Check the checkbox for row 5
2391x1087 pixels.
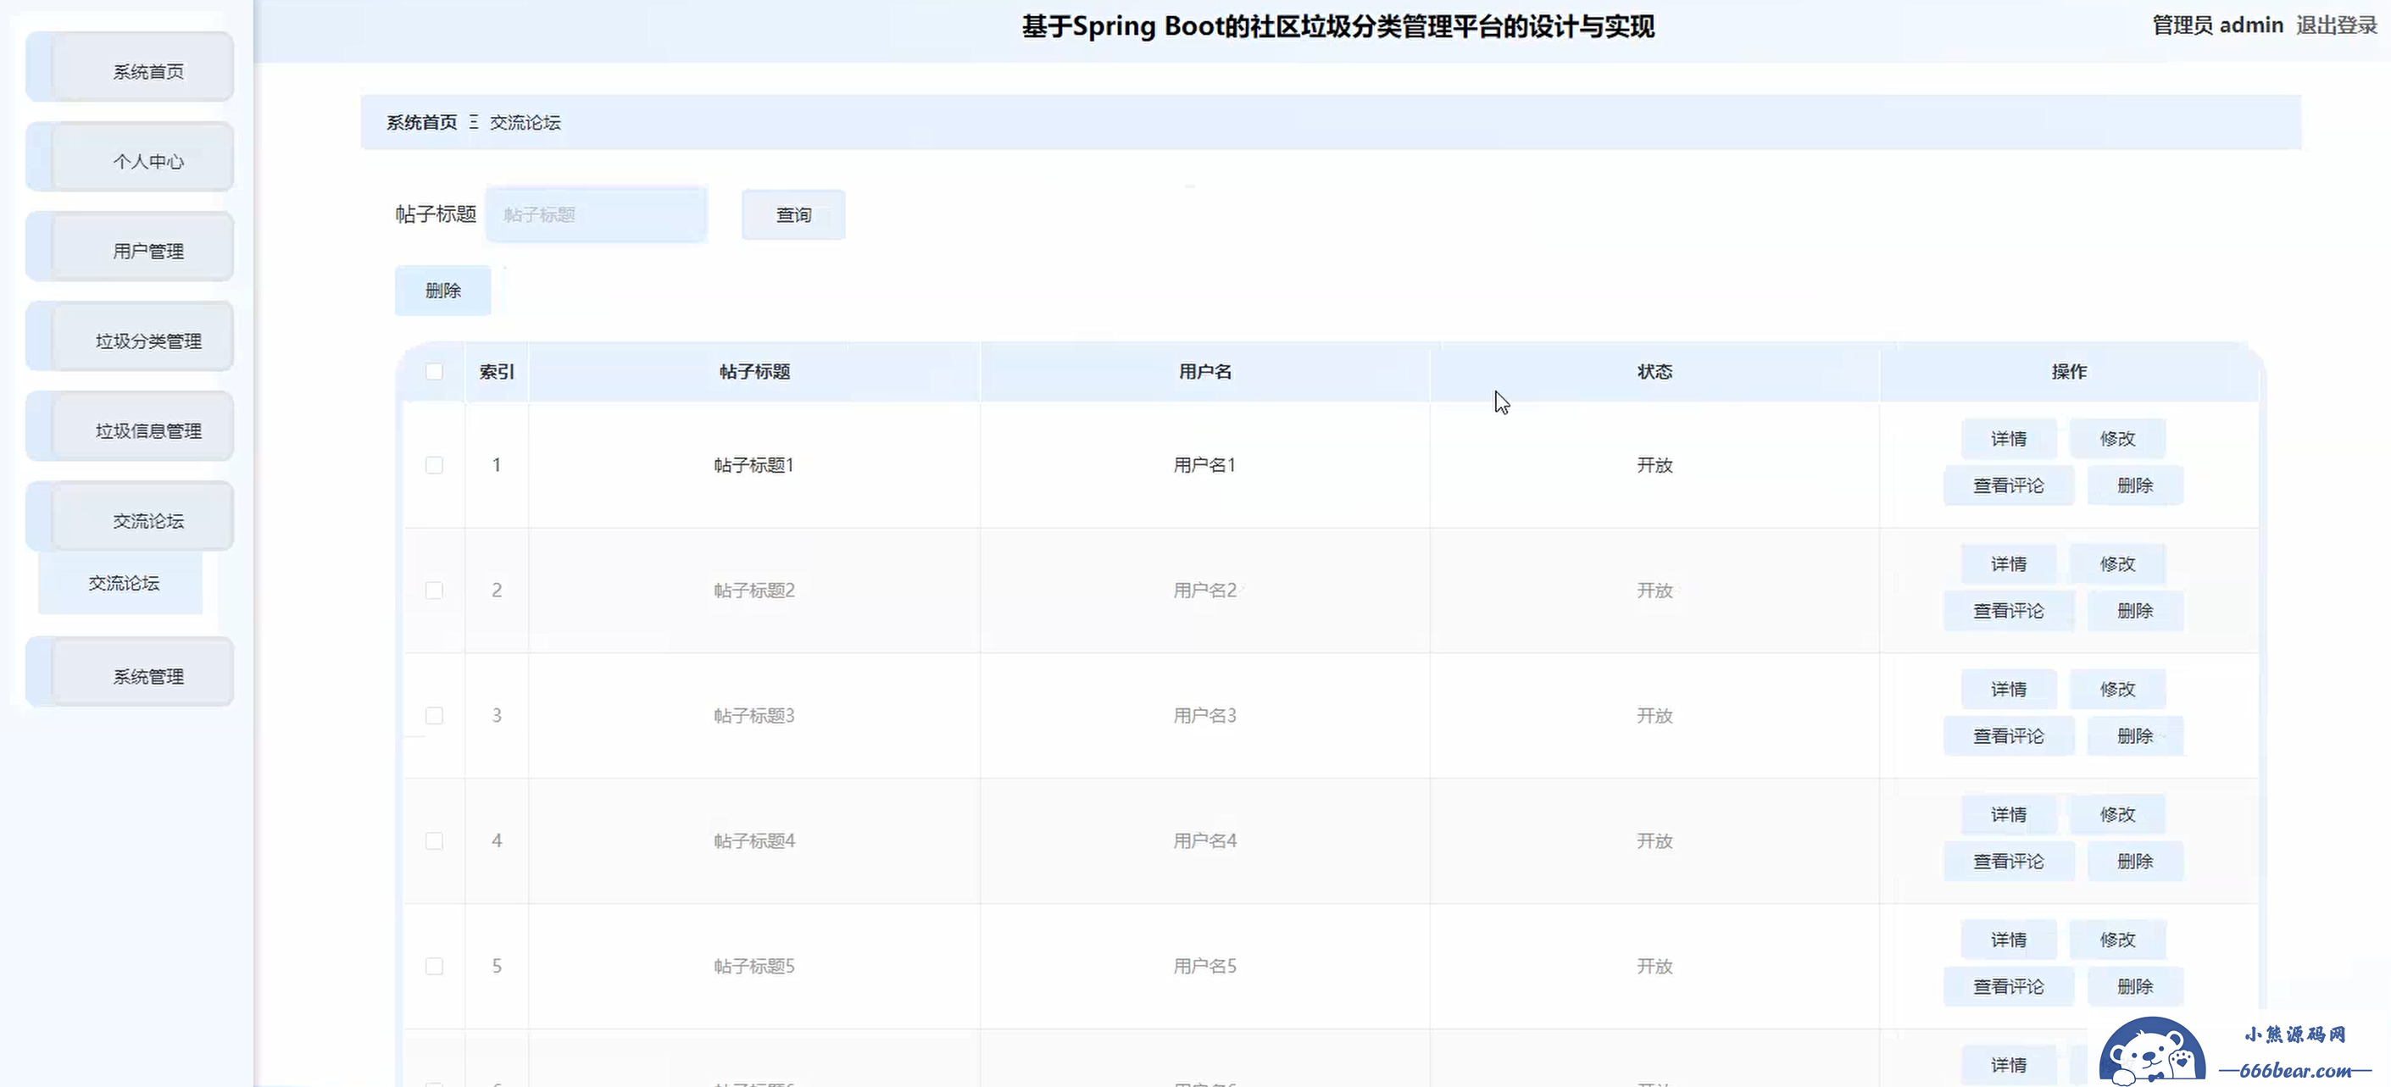pos(435,967)
